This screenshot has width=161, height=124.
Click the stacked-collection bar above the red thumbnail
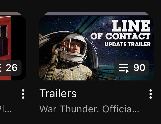pos(10,14)
